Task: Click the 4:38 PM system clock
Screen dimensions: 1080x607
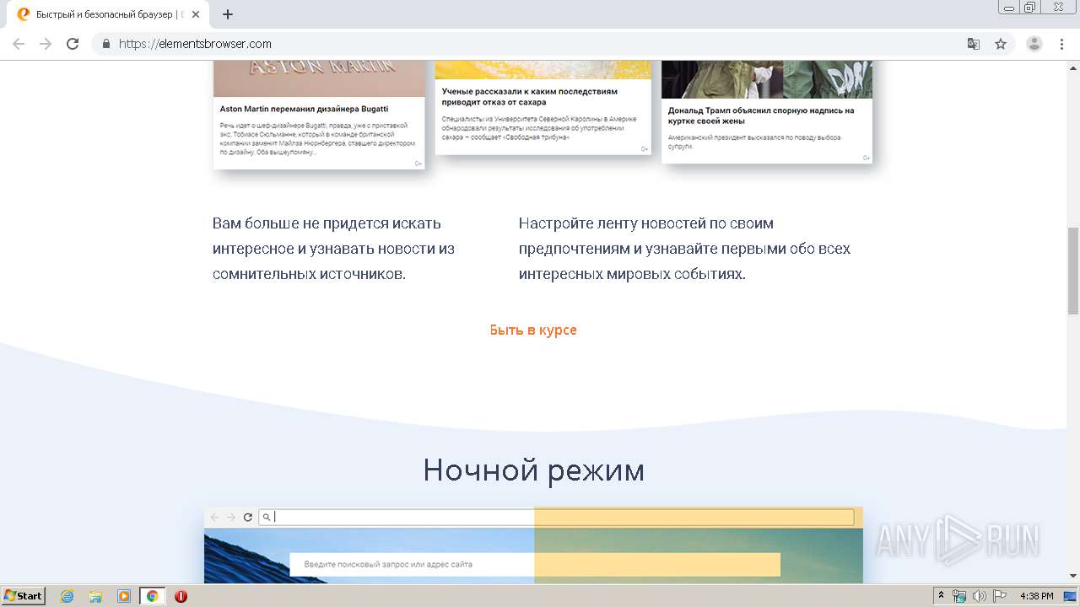Action: (1037, 596)
